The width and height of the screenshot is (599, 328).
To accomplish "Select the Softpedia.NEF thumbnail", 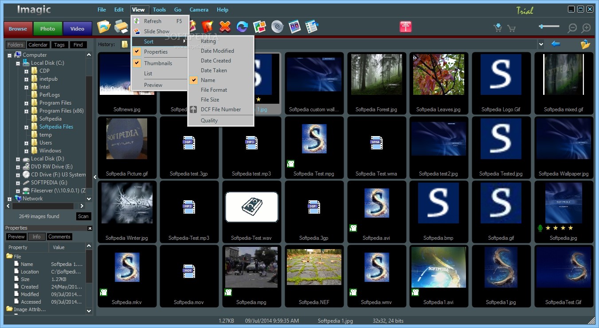I will pos(314,276).
